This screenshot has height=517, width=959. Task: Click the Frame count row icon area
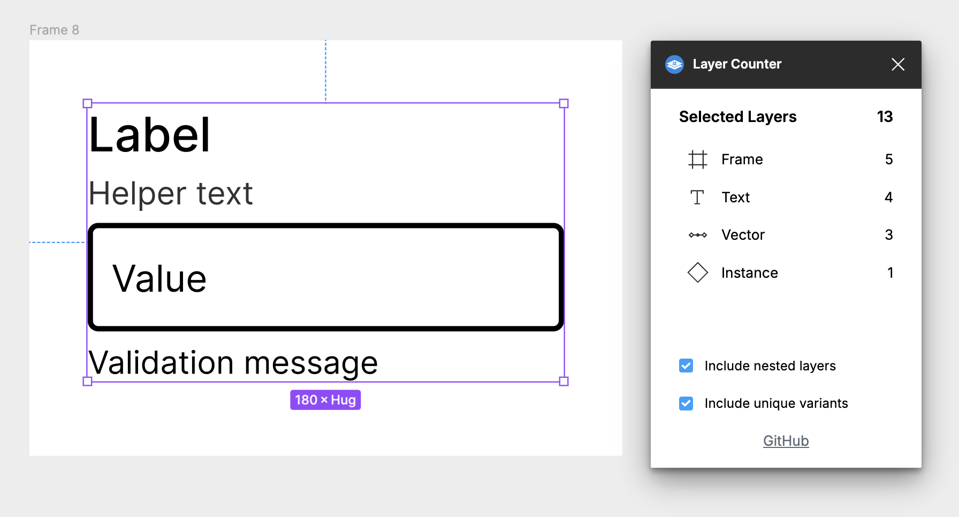[x=697, y=159]
